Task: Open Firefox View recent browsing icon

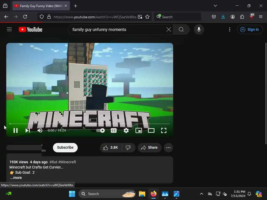Action: pyautogui.click(x=5, y=6)
